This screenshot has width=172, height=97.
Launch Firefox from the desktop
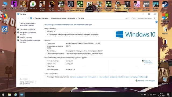click(5, 18)
